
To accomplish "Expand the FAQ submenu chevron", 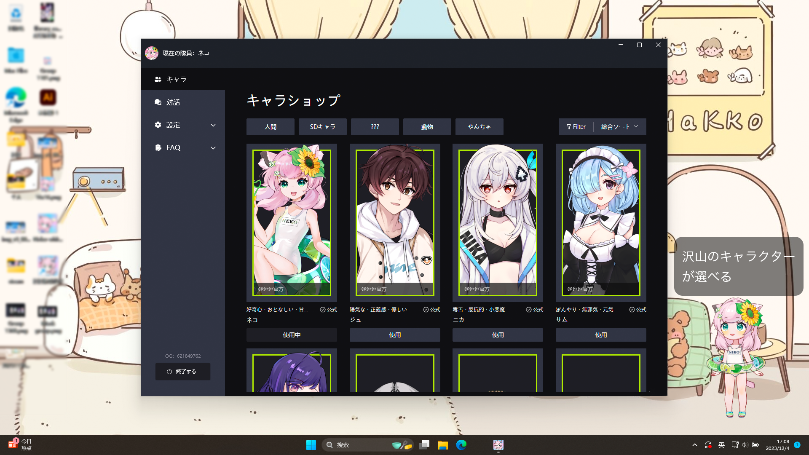I will [x=213, y=148].
